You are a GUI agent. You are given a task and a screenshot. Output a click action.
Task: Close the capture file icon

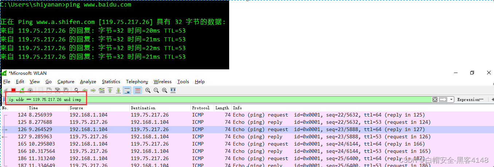[57, 90]
